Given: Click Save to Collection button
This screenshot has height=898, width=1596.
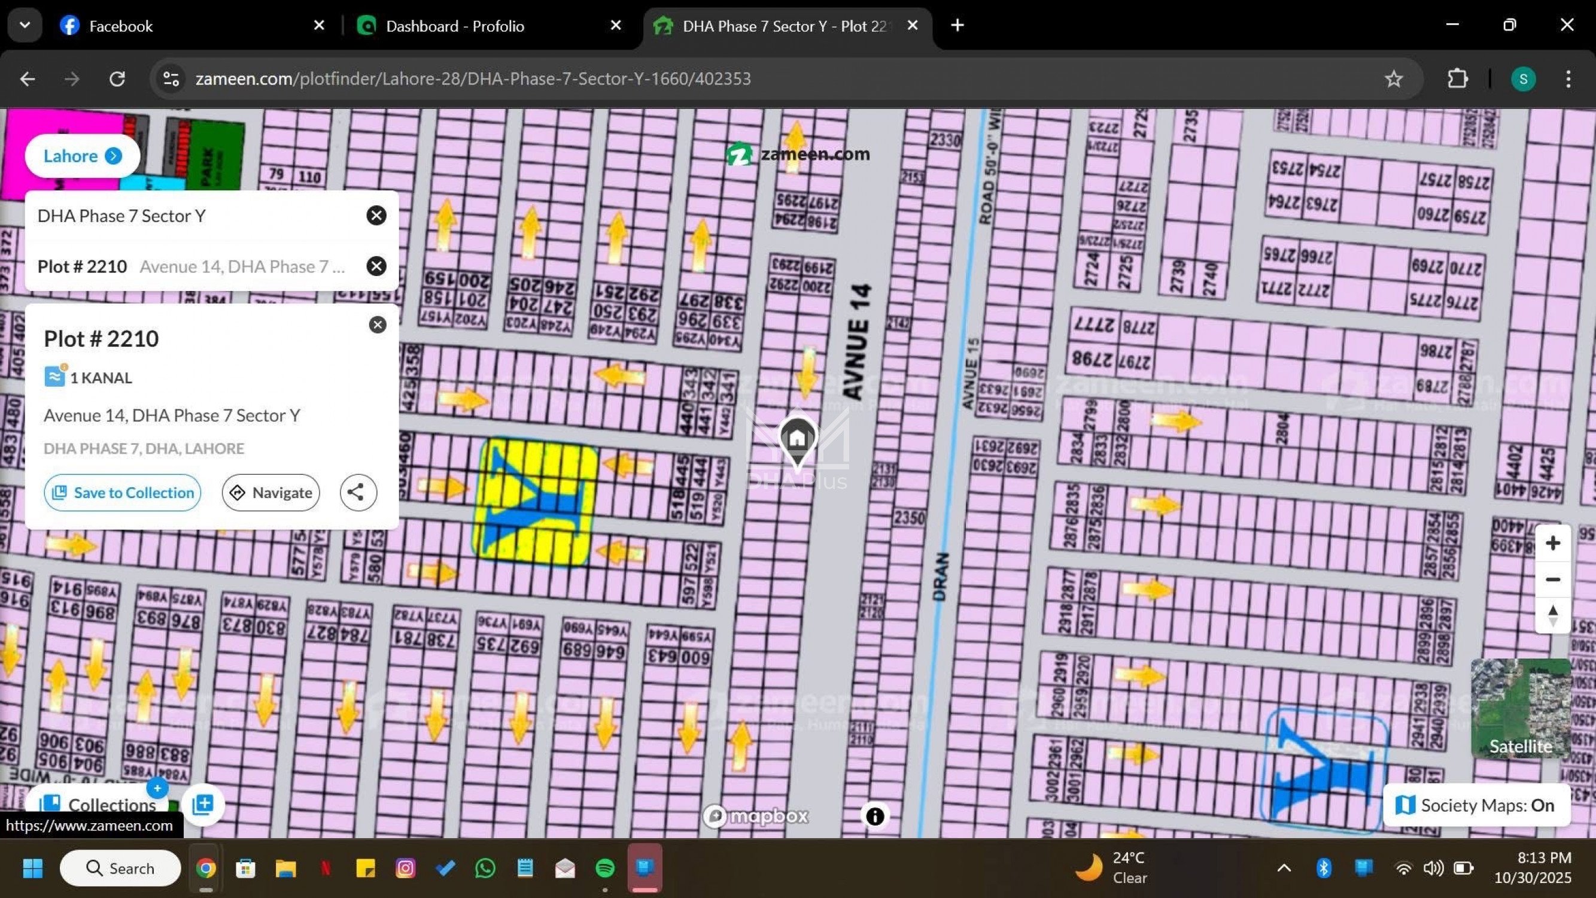Looking at the screenshot, I should pos(122,492).
